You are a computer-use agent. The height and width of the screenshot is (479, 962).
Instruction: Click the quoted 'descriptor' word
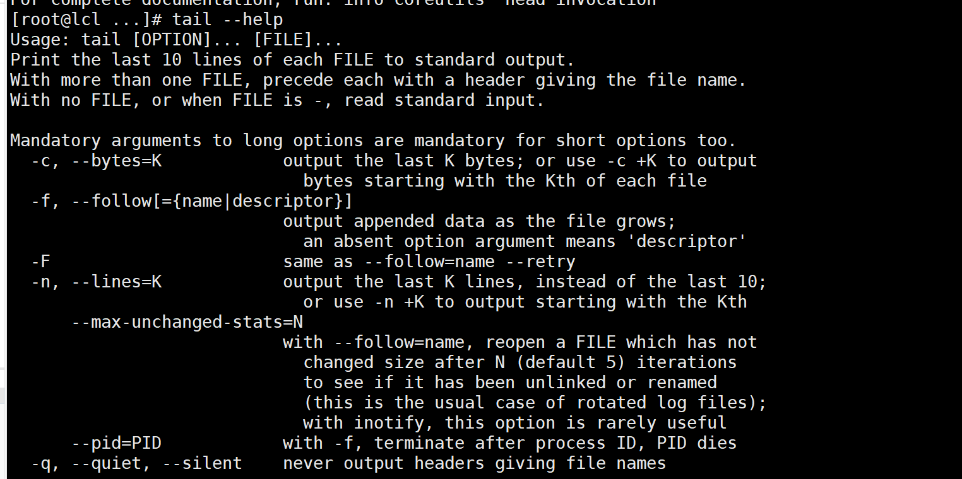[x=687, y=241]
